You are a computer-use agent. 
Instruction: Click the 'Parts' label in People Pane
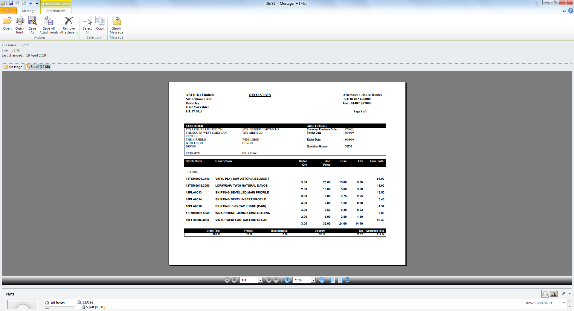click(10, 294)
